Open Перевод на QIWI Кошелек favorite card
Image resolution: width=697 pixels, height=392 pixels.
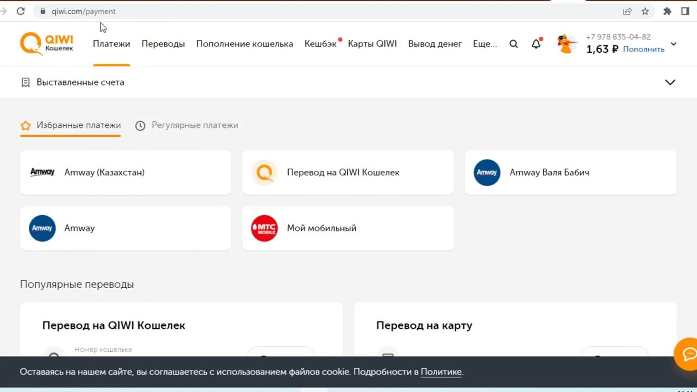[348, 173]
